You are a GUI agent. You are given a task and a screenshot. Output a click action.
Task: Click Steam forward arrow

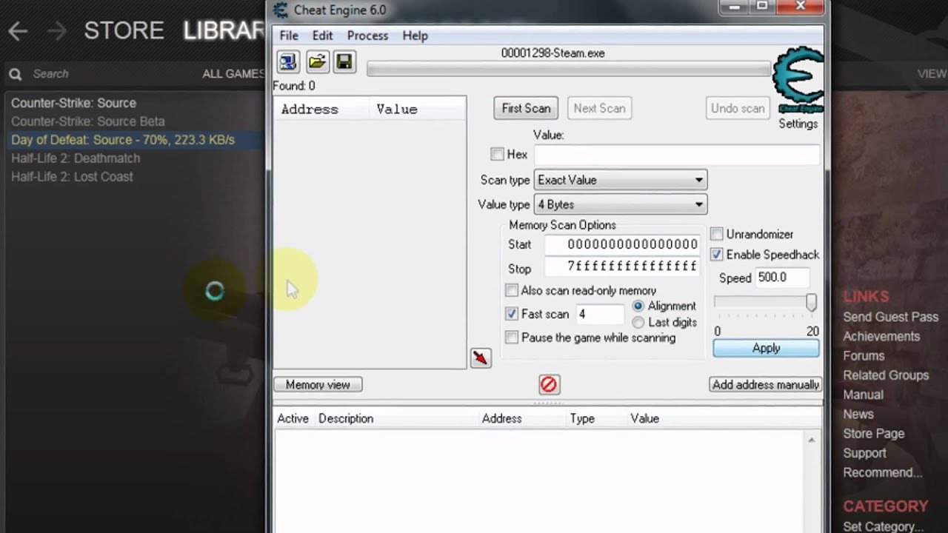pos(56,31)
